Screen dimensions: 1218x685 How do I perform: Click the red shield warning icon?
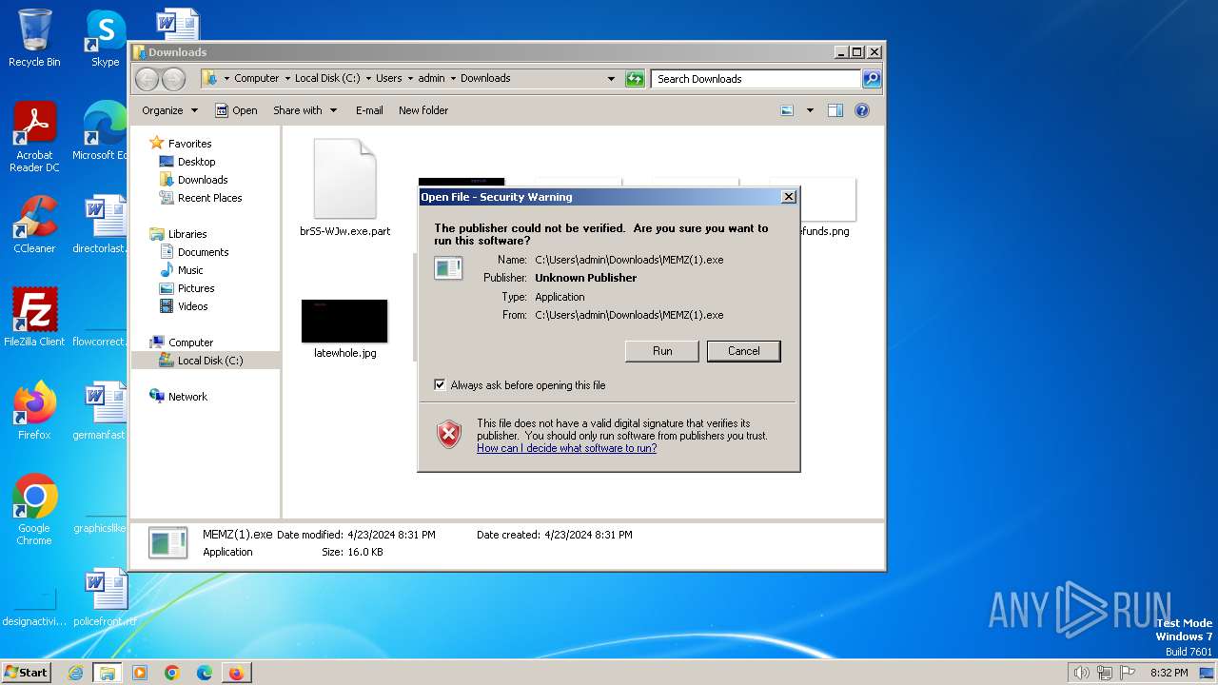point(449,435)
